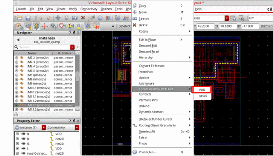Click the Undo arrow toolbar icon
The width and height of the screenshot is (273, 156).
[40, 18]
